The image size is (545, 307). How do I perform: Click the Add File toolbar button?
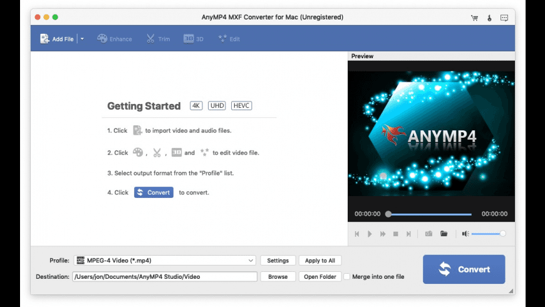point(57,39)
